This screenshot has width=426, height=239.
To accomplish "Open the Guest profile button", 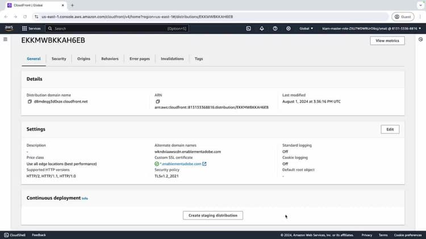I will pos(403,17).
